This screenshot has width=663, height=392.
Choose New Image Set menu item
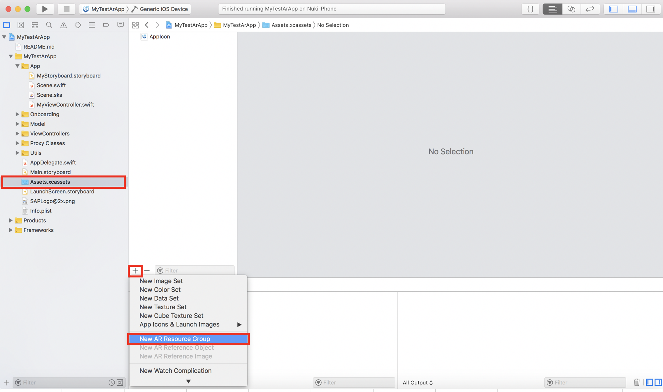[161, 281]
